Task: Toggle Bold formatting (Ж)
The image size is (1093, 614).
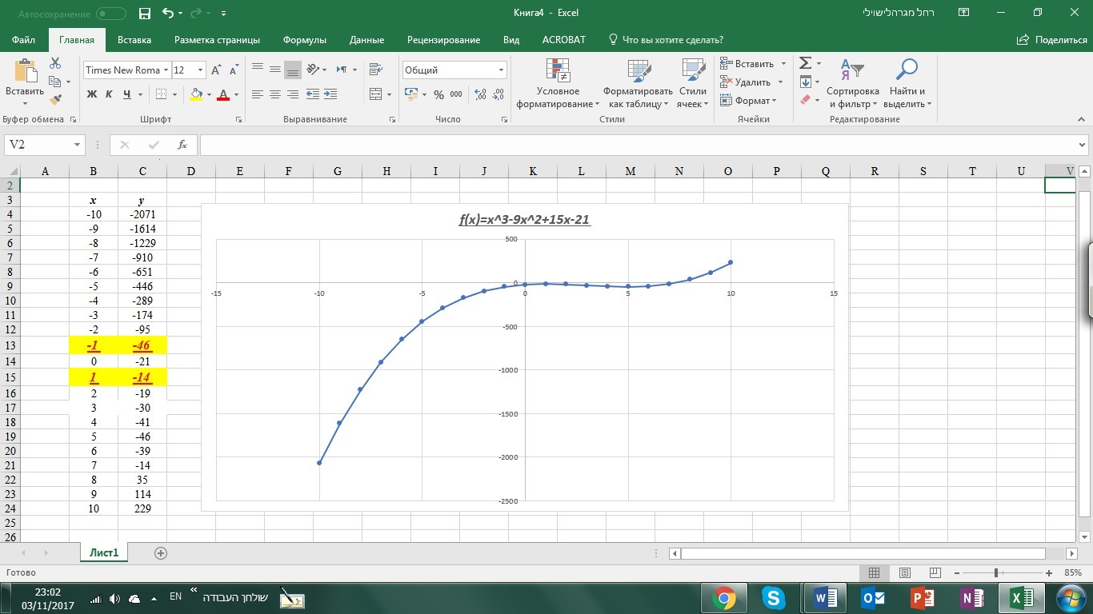Action: click(91, 94)
